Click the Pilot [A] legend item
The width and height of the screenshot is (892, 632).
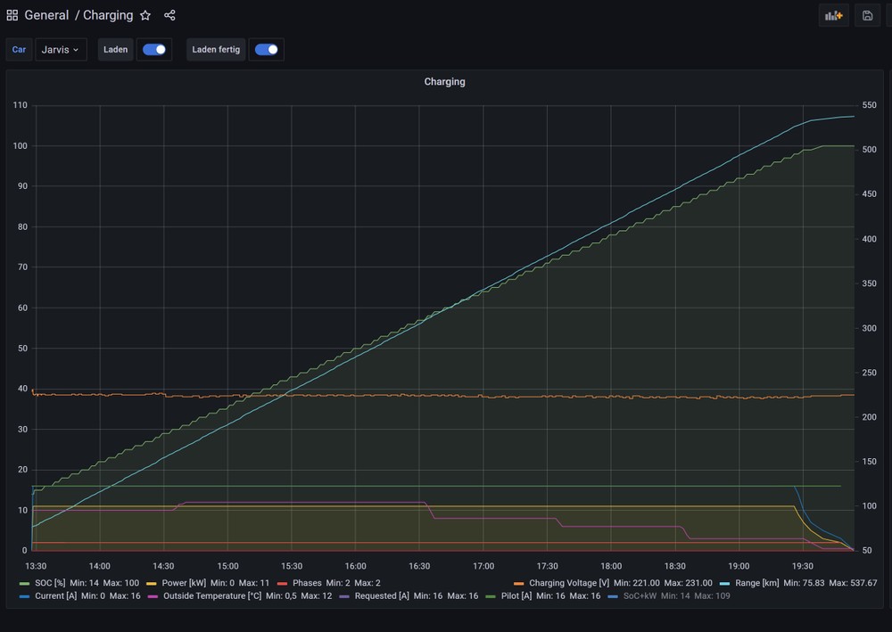(521, 595)
